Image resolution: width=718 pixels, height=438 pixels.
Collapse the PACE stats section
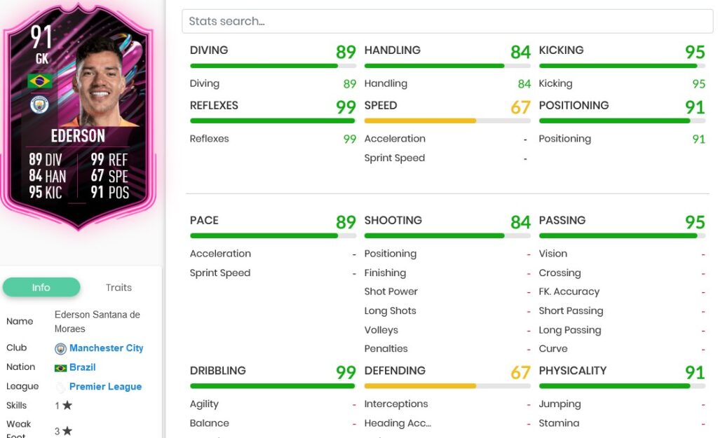(204, 220)
